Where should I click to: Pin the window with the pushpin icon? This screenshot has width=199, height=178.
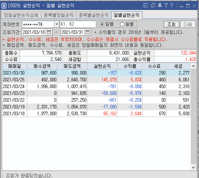[160, 5]
